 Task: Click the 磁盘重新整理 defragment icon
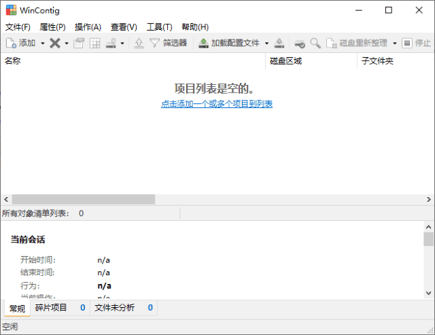coord(332,43)
